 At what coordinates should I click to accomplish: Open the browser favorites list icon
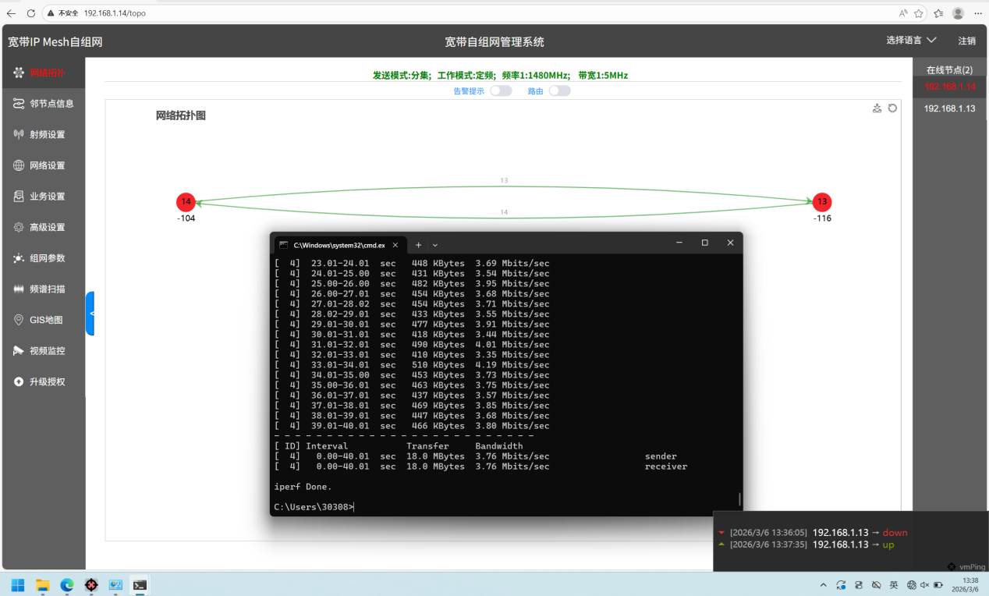938,13
